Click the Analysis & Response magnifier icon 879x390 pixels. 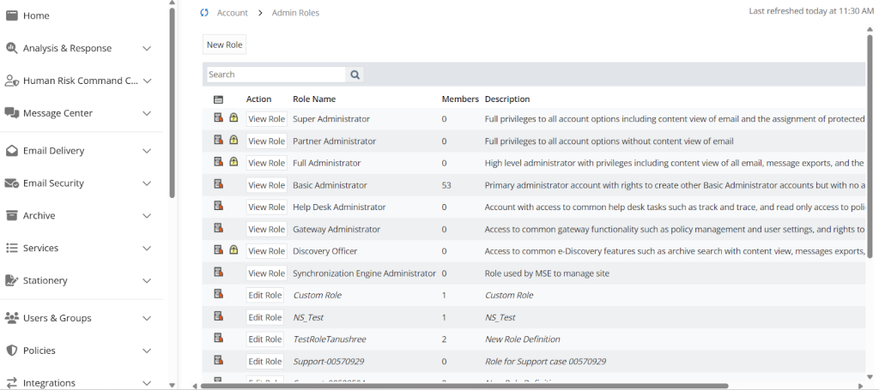coord(12,48)
